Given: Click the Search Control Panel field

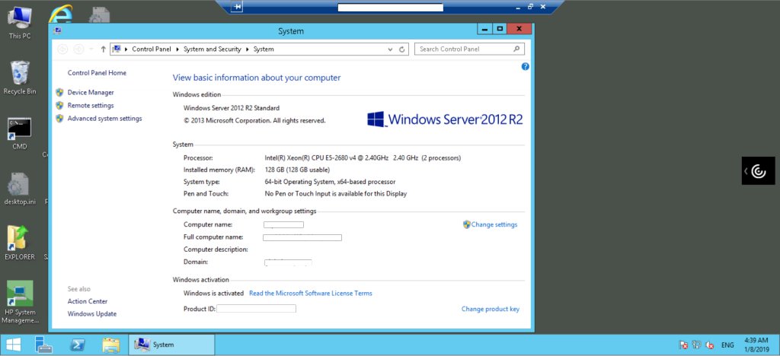Looking at the screenshot, I should point(469,49).
